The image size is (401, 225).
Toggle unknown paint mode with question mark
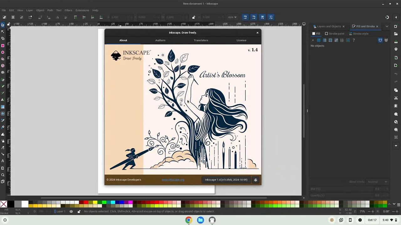354,40
